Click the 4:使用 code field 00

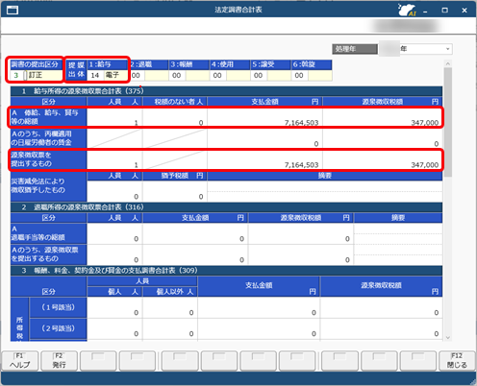coord(217,76)
